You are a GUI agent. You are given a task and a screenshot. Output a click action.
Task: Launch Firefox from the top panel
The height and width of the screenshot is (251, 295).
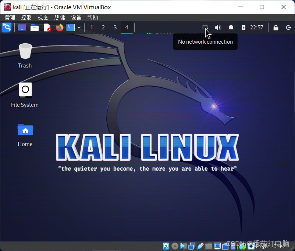click(x=60, y=28)
